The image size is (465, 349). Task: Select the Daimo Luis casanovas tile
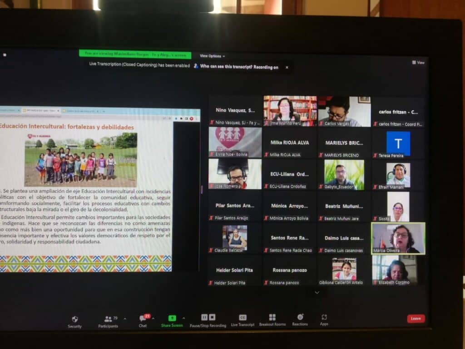pyautogui.click(x=344, y=239)
